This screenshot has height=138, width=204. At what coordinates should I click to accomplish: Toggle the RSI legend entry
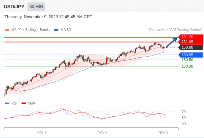click(11, 103)
